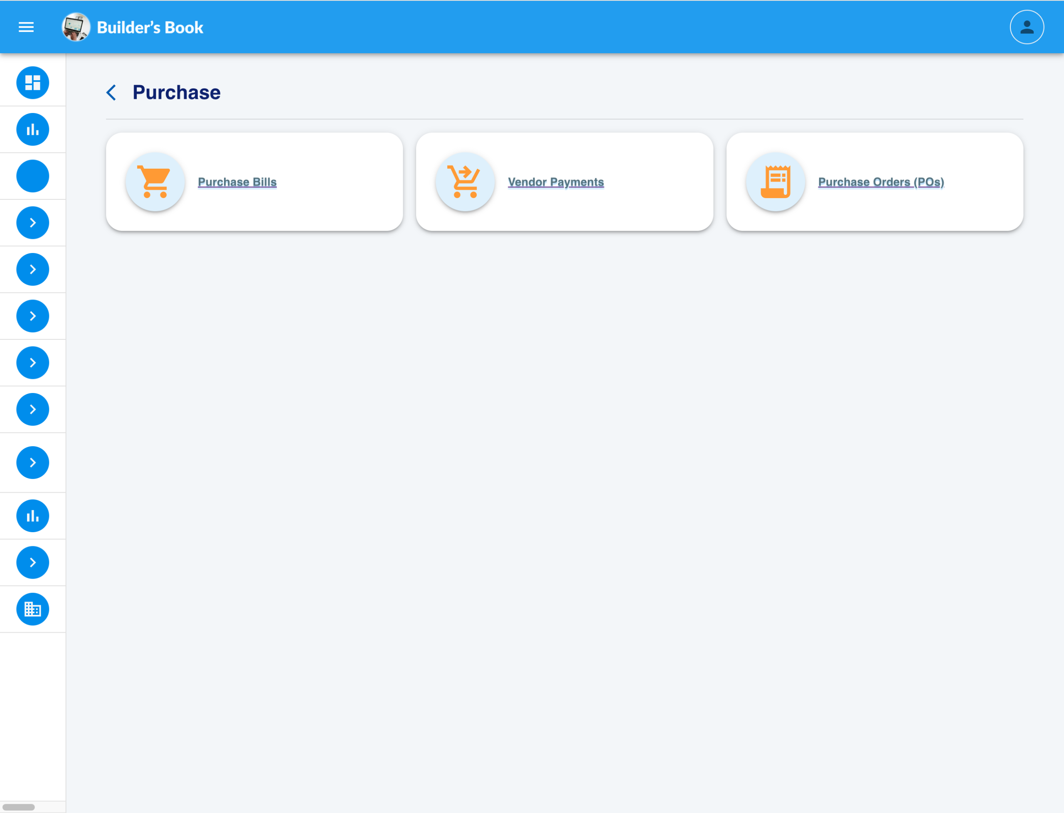
Task: Open the Purchase Bills link
Action: point(237,182)
